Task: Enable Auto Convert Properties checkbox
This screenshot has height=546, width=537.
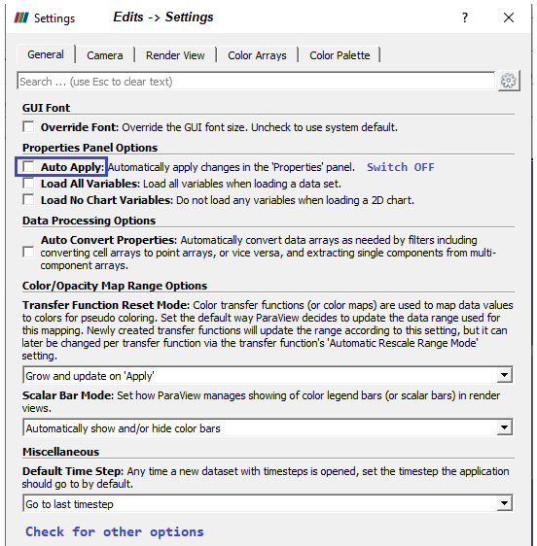Action: tap(28, 252)
